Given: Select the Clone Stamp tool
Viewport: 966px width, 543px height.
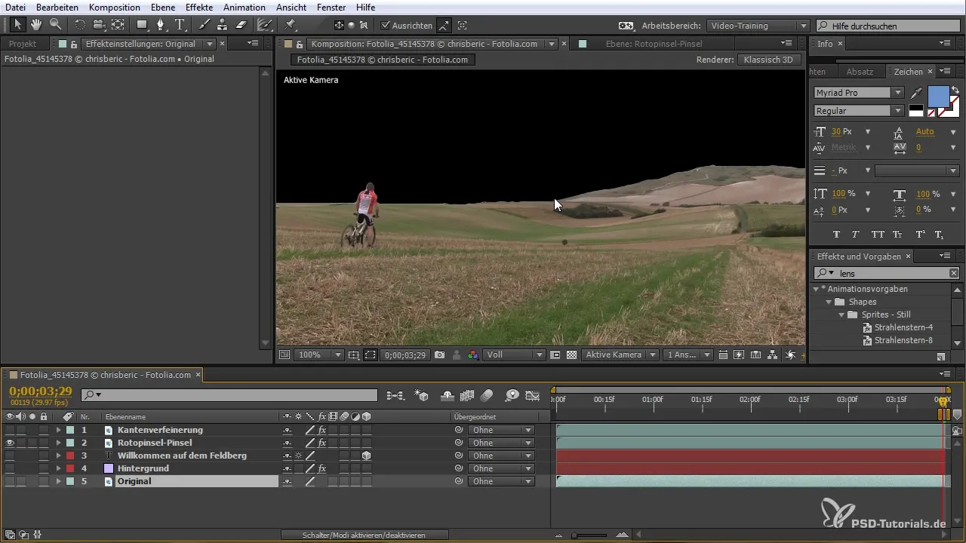Looking at the screenshot, I should pyautogui.click(x=222, y=25).
